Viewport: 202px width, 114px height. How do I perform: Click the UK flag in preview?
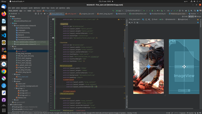click(136, 42)
